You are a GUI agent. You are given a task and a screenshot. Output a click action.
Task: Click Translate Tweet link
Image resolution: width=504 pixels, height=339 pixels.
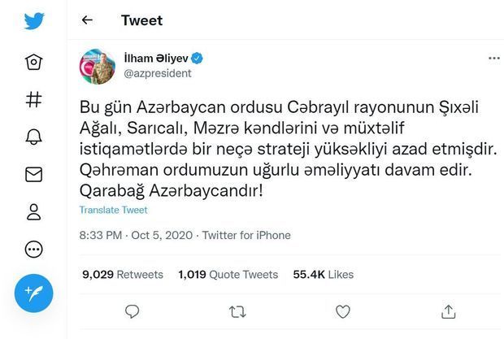pos(113,210)
